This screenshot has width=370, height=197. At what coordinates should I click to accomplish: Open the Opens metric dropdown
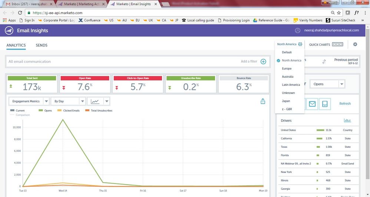pos(328,84)
